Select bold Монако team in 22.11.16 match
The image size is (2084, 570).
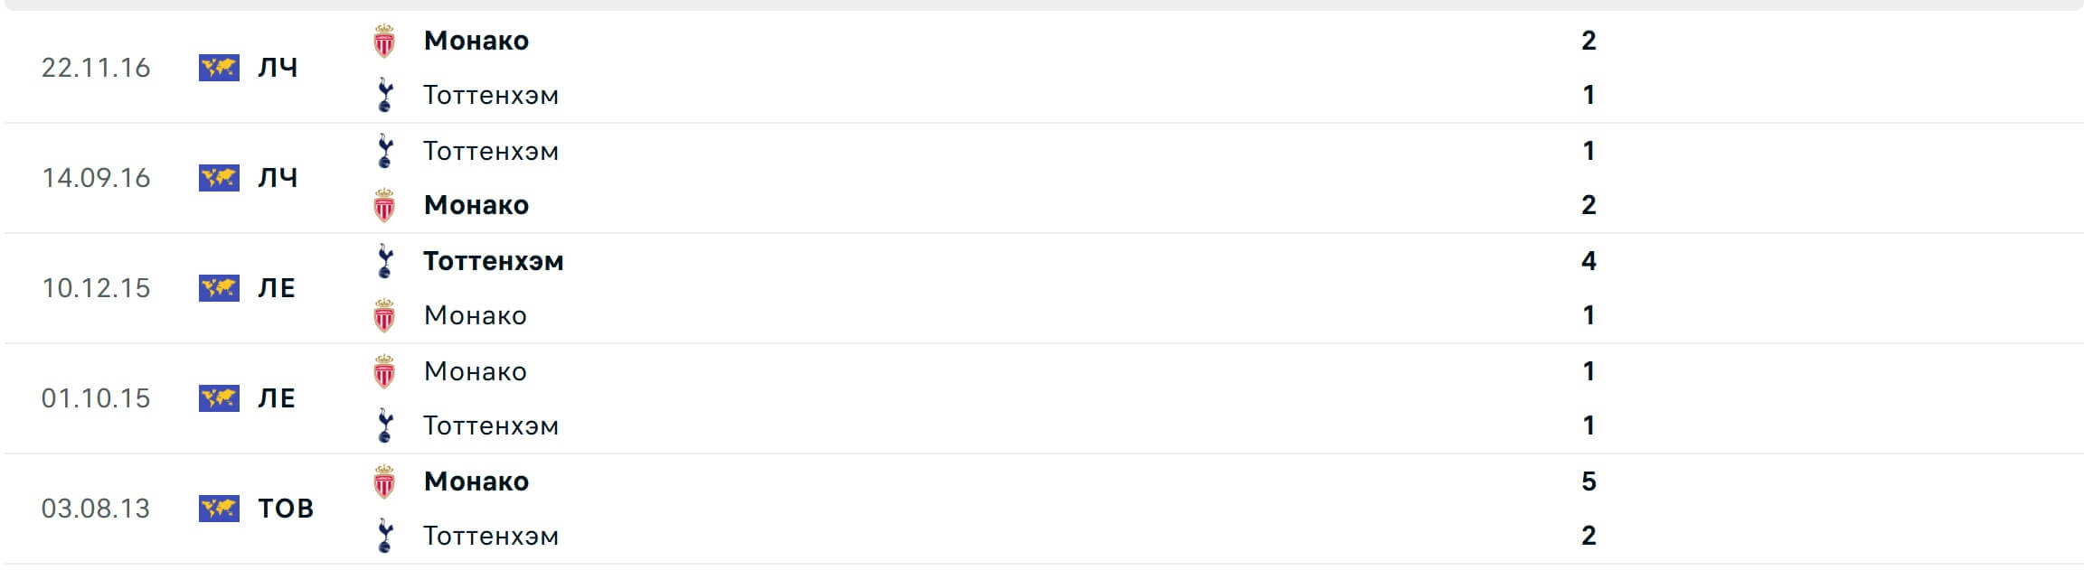(x=476, y=41)
